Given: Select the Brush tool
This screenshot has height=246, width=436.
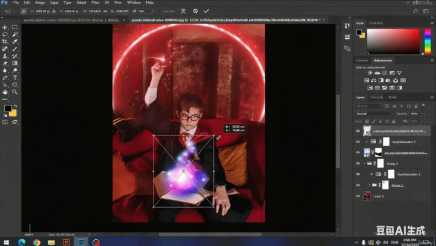Looking at the screenshot, I should pyautogui.click(x=15, y=49).
